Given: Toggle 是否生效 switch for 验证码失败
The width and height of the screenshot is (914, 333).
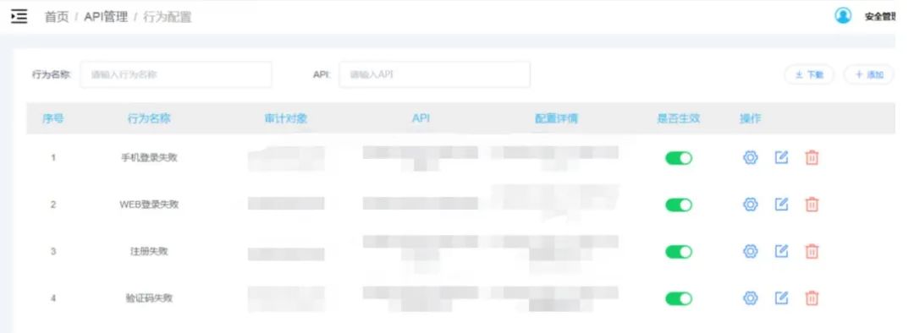Looking at the screenshot, I should pyautogui.click(x=679, y=298).
